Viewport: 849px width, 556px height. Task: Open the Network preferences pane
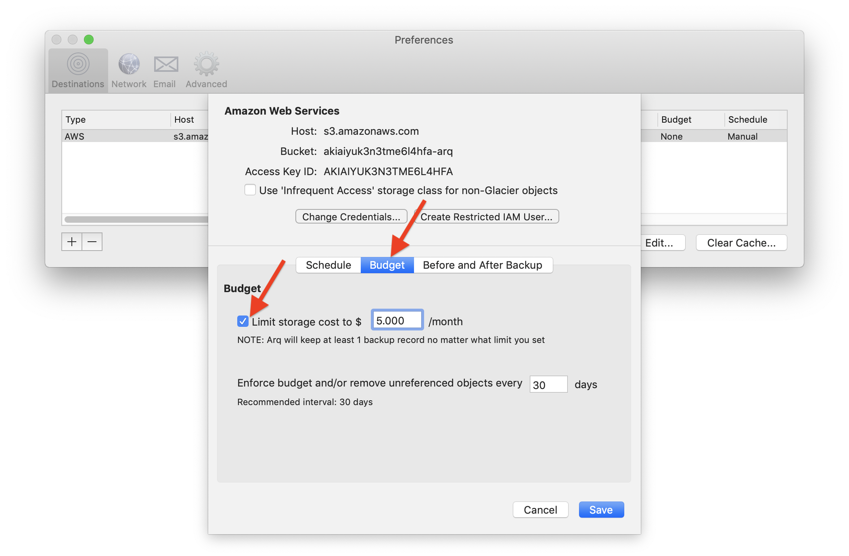click(129, 71)
